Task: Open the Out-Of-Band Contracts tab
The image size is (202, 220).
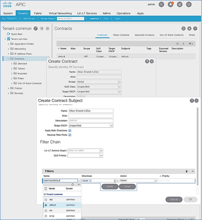Action: (172, 35)
